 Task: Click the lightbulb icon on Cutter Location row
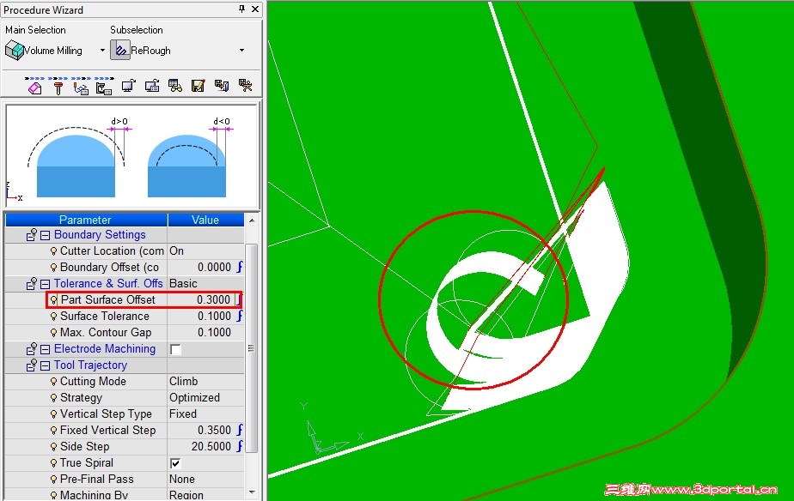pos(53,251)
